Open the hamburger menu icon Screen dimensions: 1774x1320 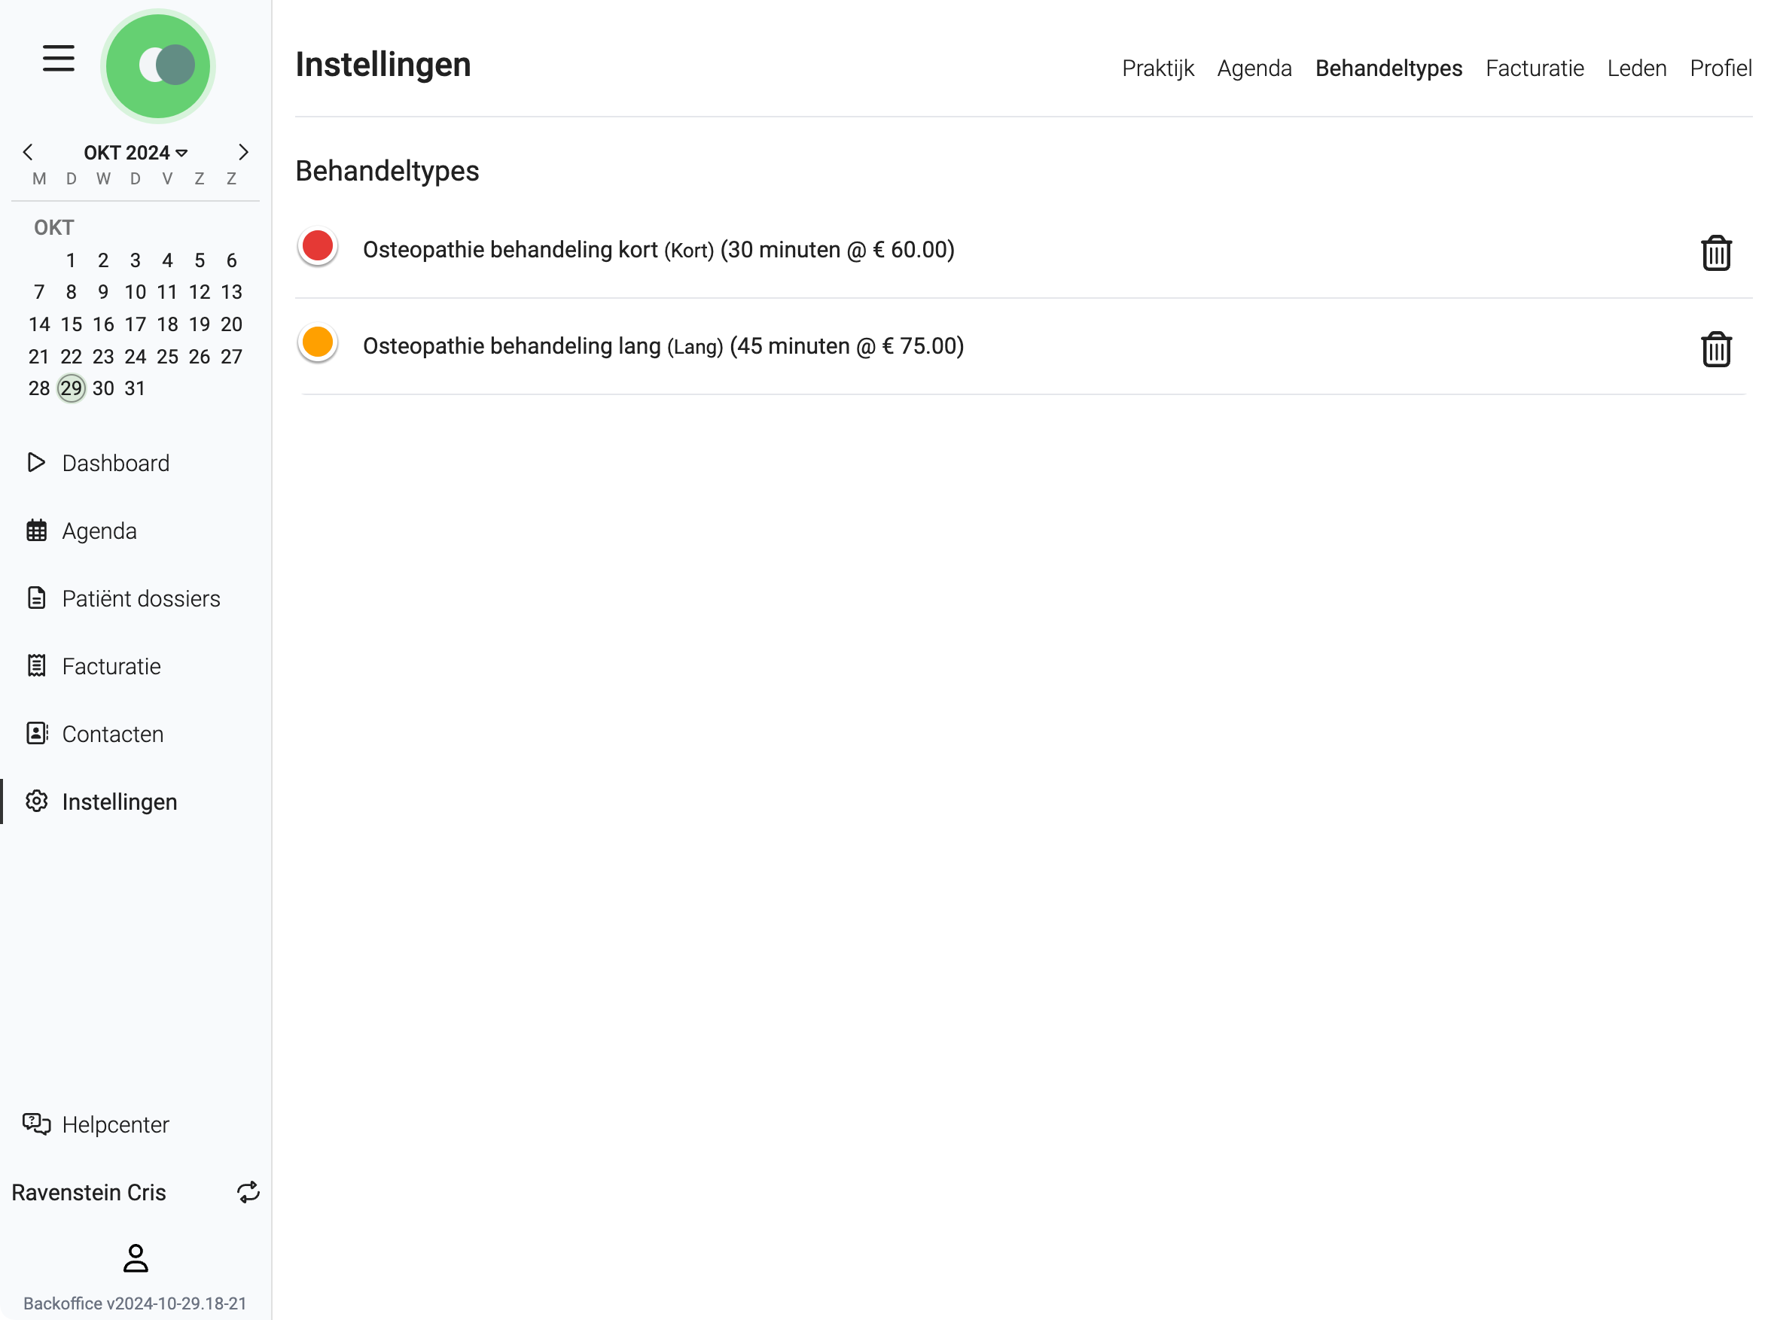click(59, 59)
